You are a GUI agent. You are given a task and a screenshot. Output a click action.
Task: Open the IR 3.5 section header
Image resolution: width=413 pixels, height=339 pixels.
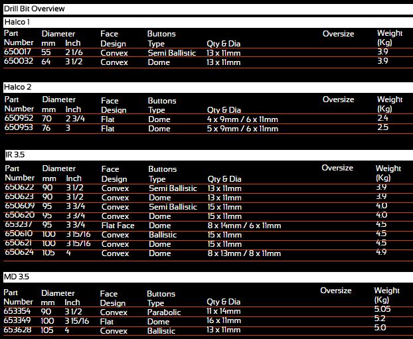pos(15,155)
